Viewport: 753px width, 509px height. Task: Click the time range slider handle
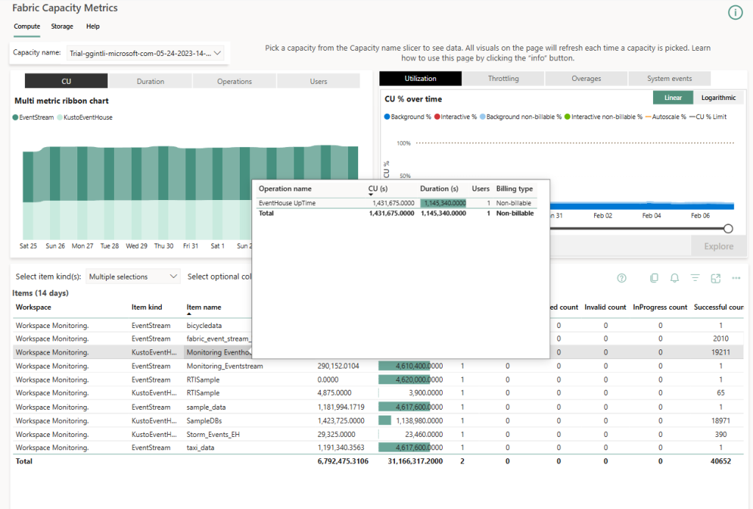729,229
